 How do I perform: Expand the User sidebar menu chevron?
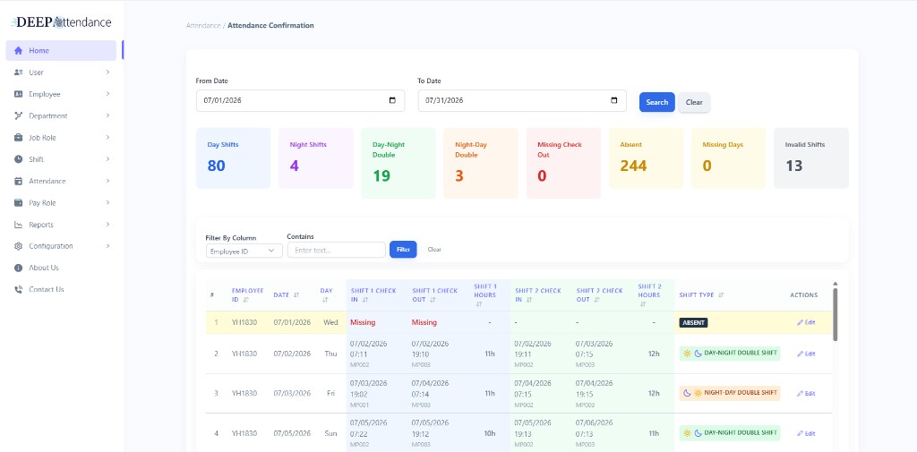(107, 72)
